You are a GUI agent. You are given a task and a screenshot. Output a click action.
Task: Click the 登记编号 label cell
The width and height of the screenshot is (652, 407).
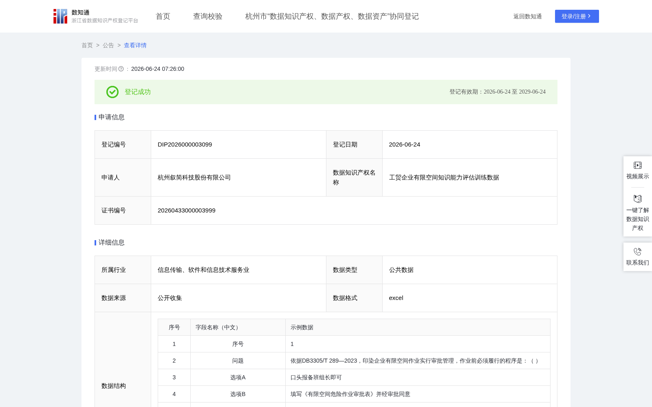point(123,144)
